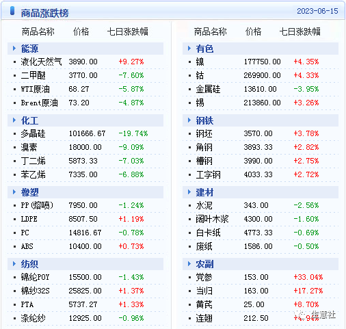Screen dimensions: 346x329
Task: Click 镍 price 177750.00
Action: 262,62
